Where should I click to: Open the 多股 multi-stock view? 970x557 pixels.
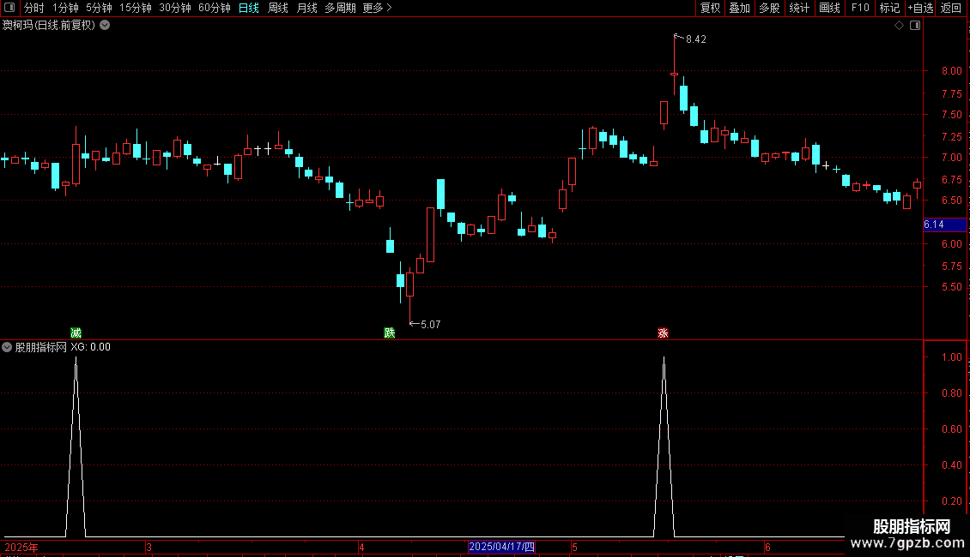tap(769, 8)
